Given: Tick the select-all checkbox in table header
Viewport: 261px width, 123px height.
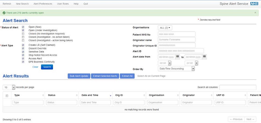Looking at the screenshot, I should 7,96.
